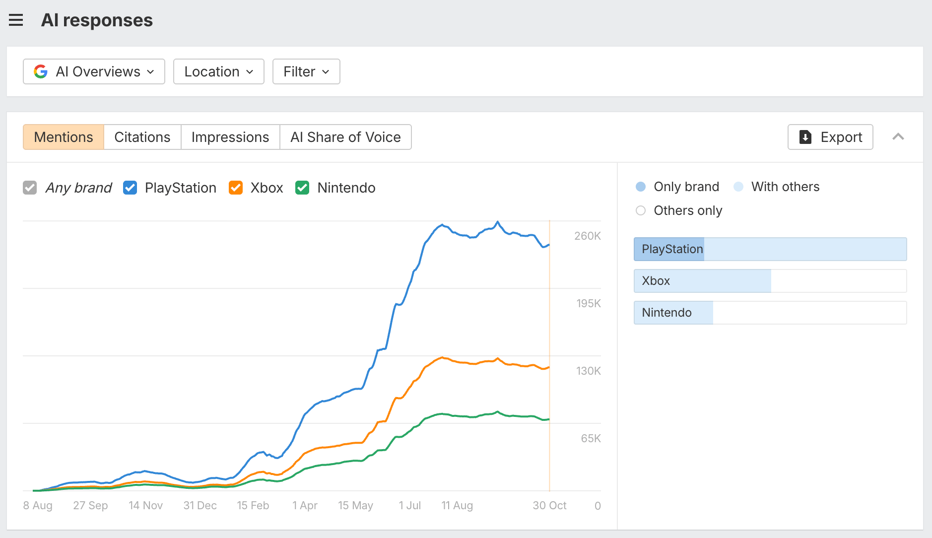Viewport: 932px width, 538px height.
Task: Open the AI Overviews dropdown
Action: click(x=94, y=71)
